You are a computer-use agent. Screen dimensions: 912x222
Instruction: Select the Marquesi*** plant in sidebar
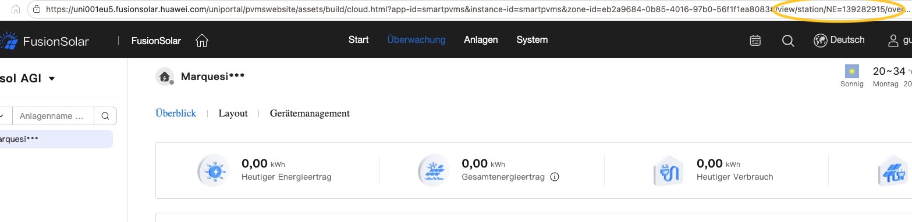tap(56, 139)
